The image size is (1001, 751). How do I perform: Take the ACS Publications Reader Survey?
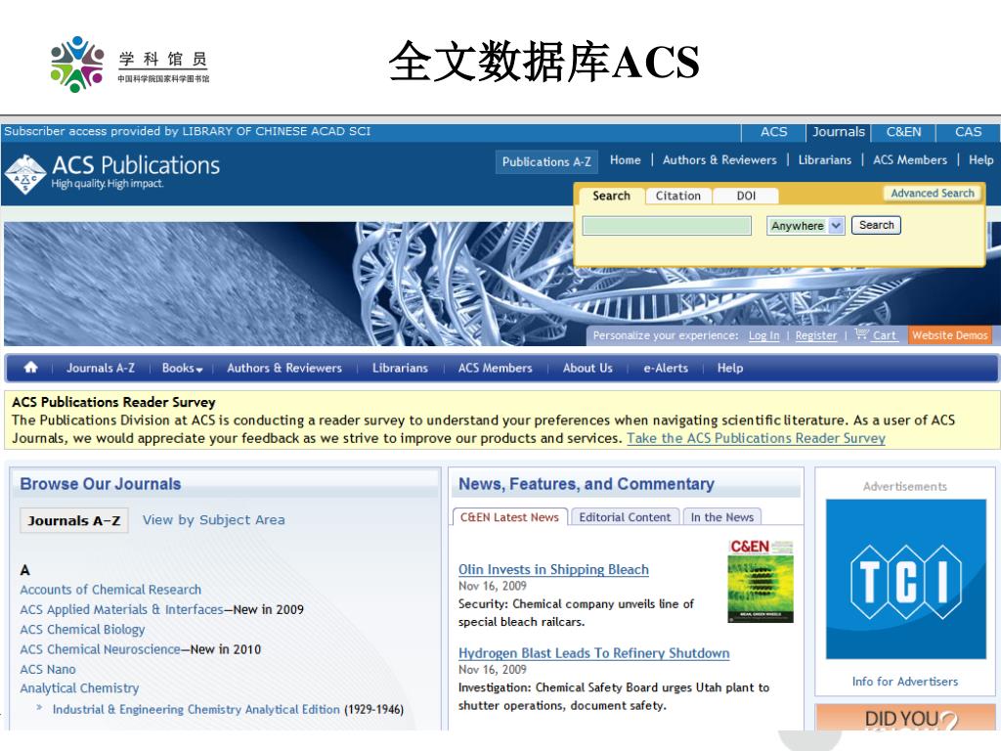point(756,438)
